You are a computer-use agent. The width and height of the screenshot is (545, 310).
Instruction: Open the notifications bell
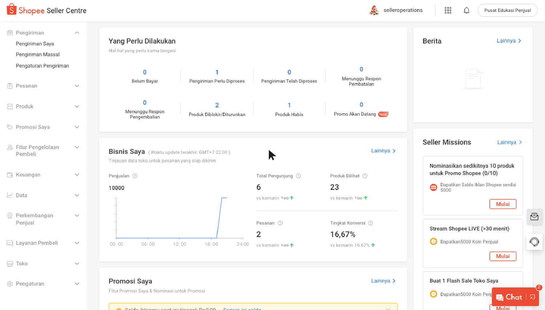(x=466, y=11)
